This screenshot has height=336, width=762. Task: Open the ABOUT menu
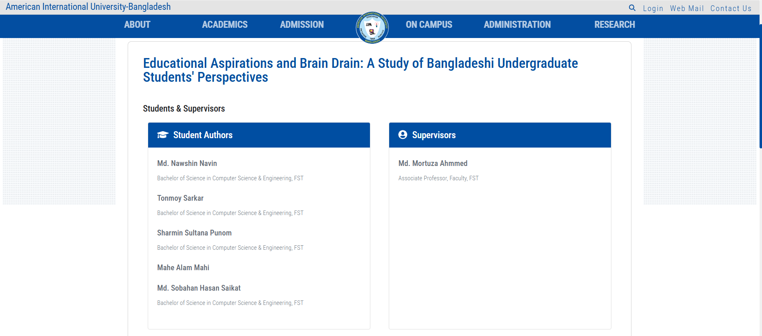(x=137, y=25)
